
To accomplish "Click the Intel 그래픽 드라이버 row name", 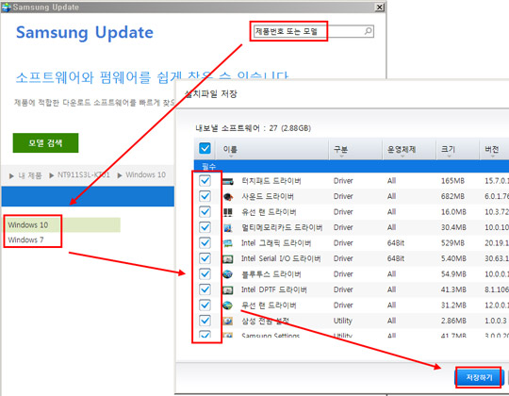I will [276, 243].
